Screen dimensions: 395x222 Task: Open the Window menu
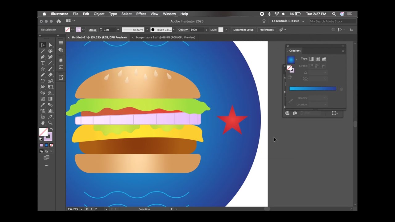coord(169,14)
